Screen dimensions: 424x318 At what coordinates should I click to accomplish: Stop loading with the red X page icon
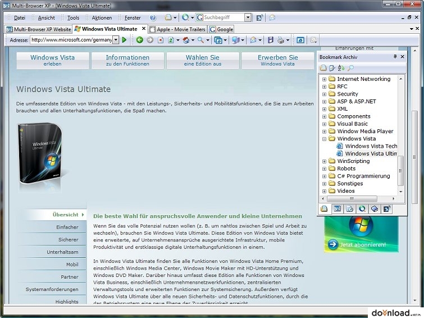[161, 40]
